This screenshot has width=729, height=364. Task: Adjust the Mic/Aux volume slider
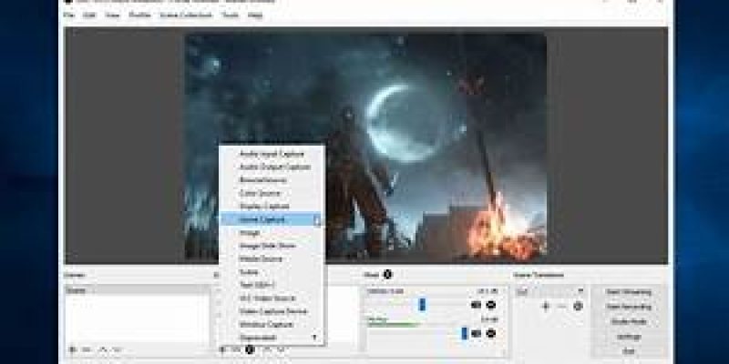coord(464,333)
